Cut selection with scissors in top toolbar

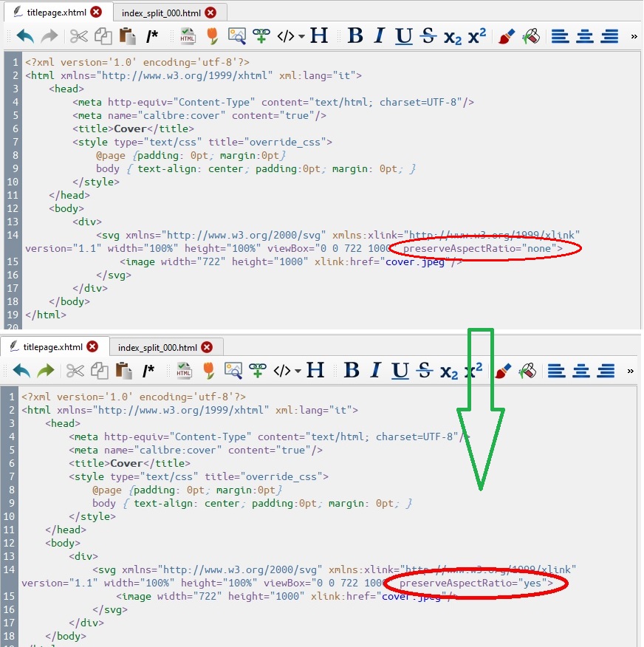point(78,36)
